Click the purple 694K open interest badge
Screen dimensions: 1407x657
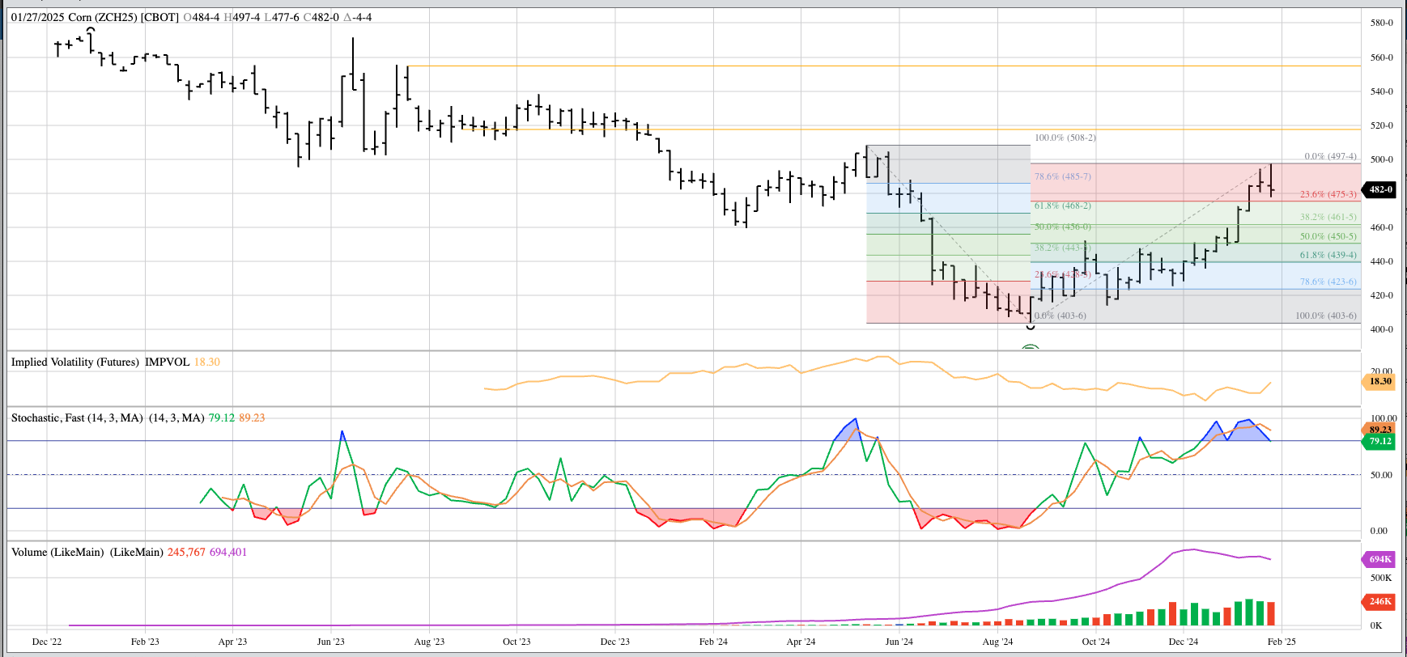point(1379,559)
